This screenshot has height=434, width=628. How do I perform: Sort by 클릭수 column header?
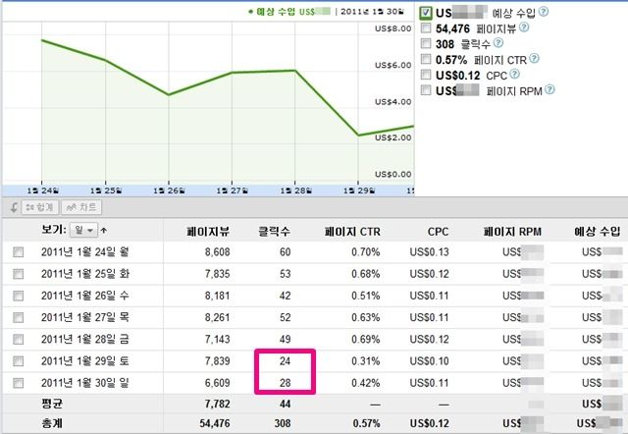(275, 232)
